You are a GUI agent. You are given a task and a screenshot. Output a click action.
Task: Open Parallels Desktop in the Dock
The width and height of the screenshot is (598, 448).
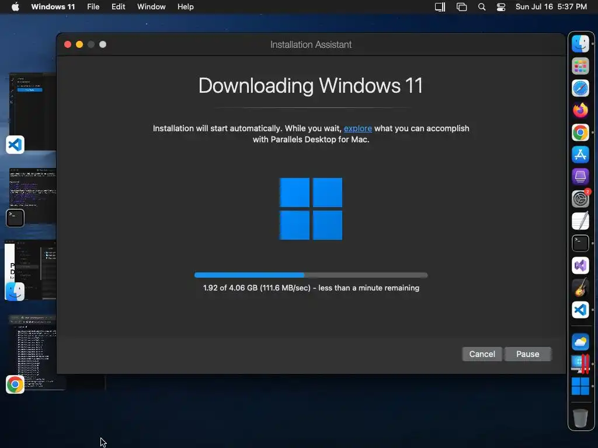click(580, 364)
